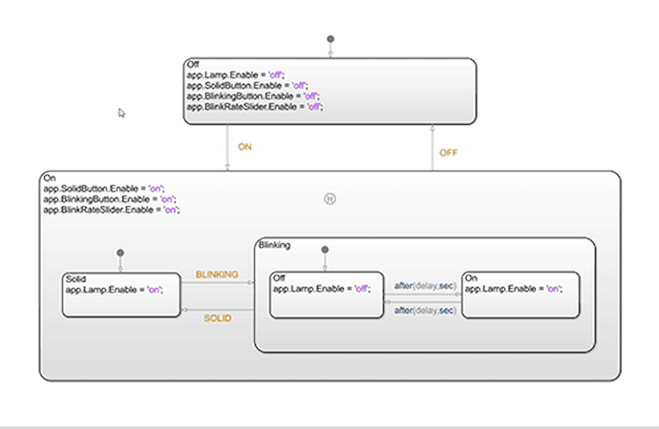
Task: Click the default transition dot inside Blinking state
Action: (x=325, y=251)
